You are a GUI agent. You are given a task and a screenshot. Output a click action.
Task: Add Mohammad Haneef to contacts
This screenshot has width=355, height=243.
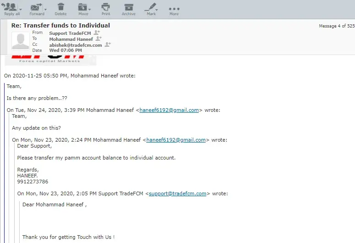(x=98, y=39)
